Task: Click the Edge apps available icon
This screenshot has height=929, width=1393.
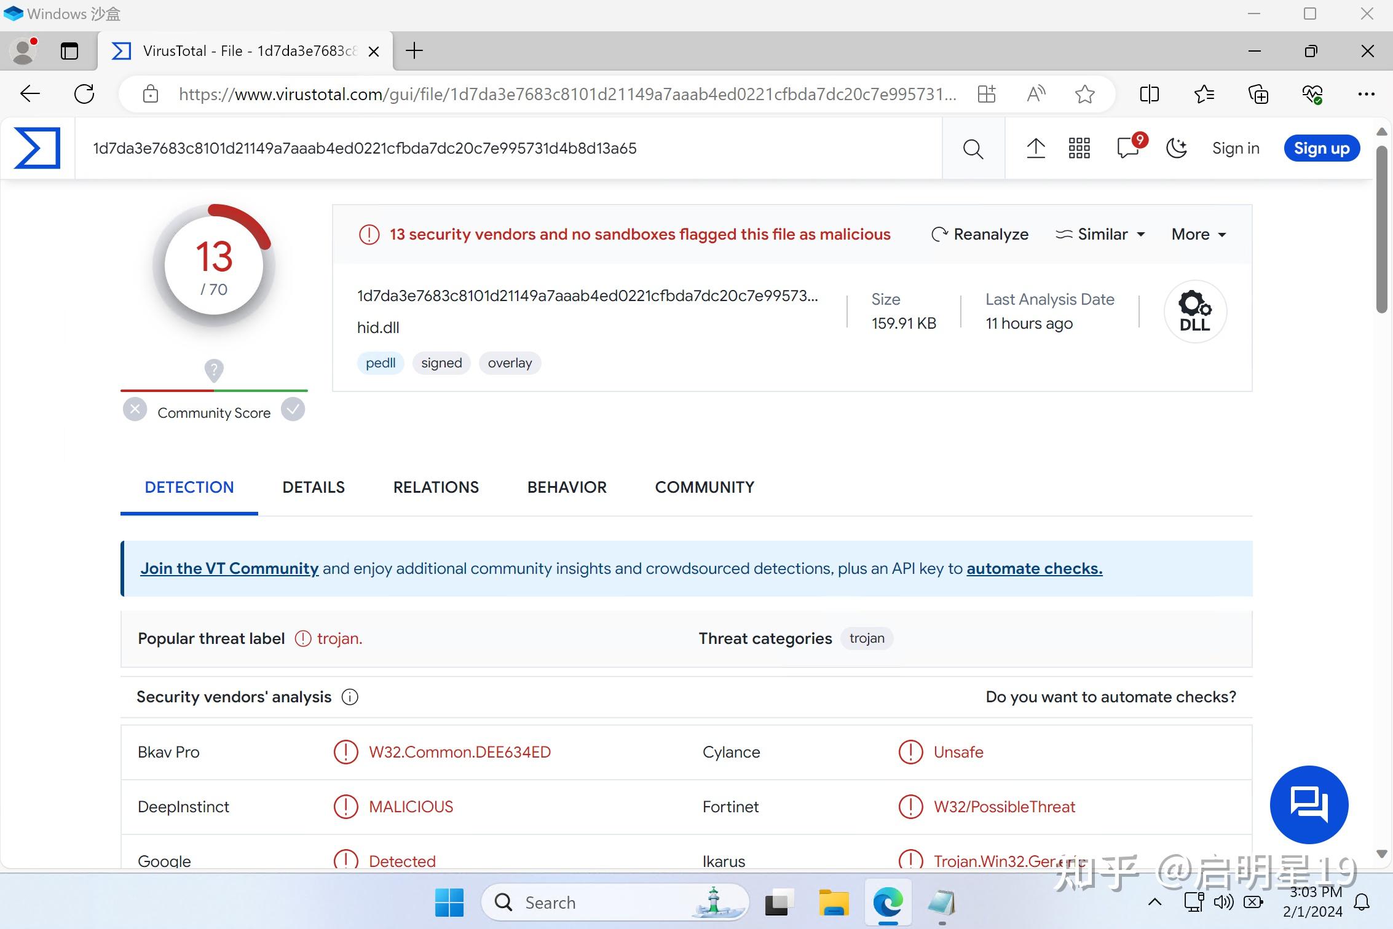Action: click(987, 94)
